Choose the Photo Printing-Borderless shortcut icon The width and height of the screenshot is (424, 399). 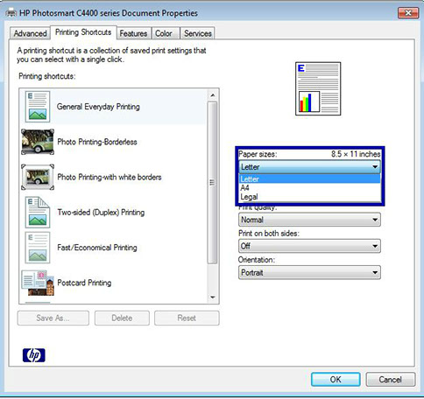(x=38, y=142)
